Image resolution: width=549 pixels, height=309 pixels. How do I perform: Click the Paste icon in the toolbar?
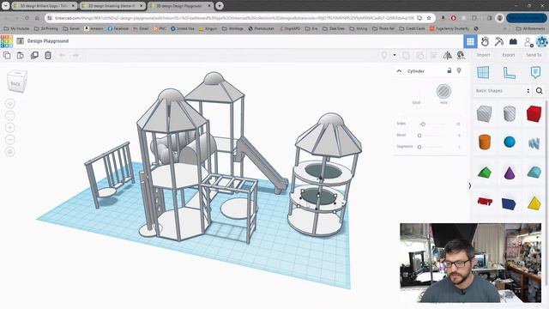click(x=21, y=55)
